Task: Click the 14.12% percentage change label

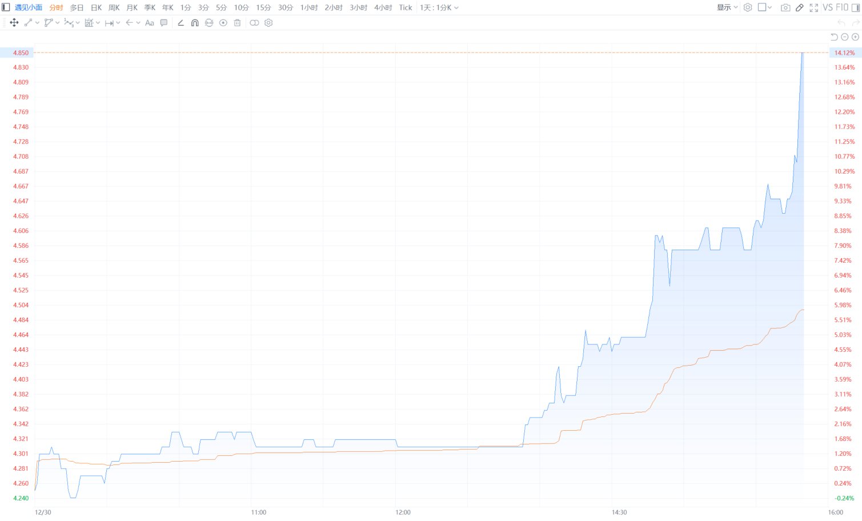Action: (x=845, y=53)
